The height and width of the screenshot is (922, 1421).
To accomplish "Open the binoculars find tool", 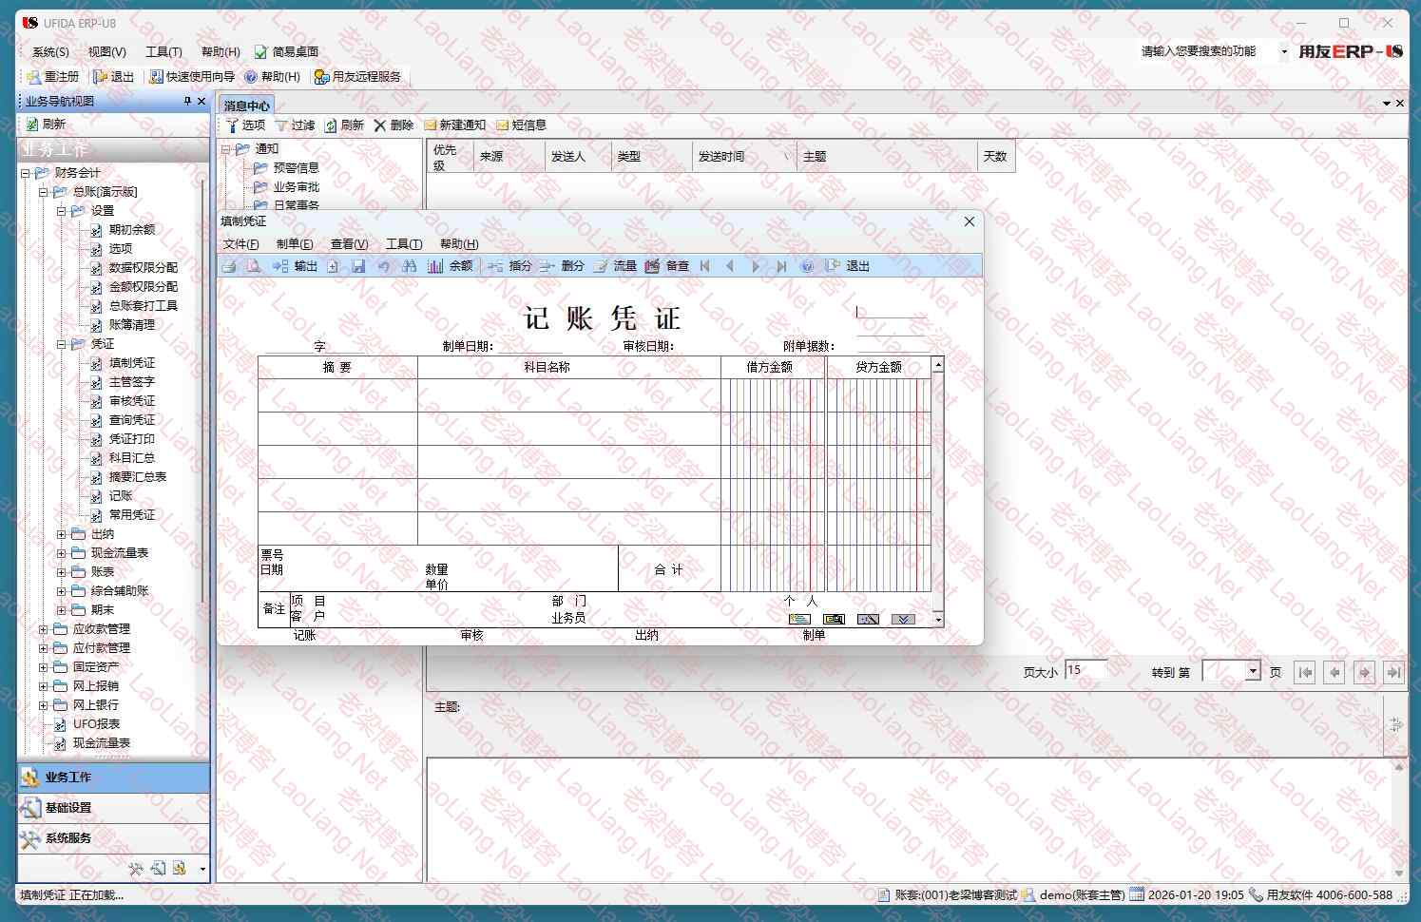I will [409, 266].
